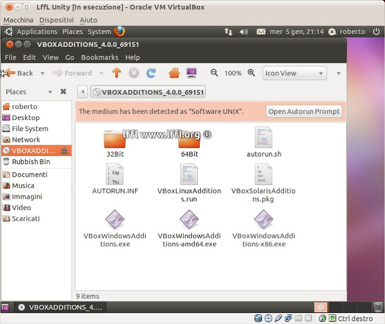385x324 pixels.
Task: Open the Bookmarks menu
Action: 100,57
